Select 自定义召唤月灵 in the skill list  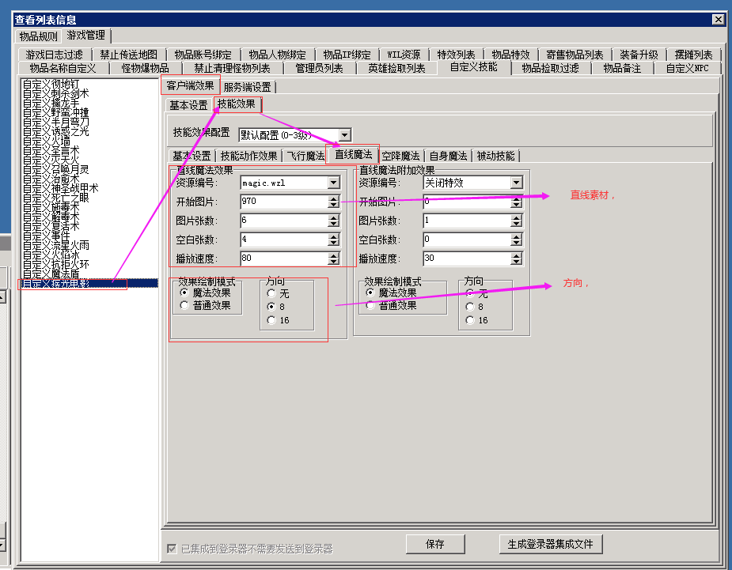pos(55,169)
